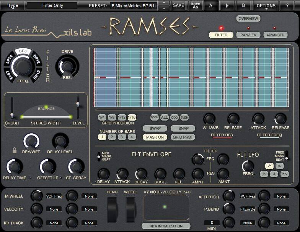Viewport: 300px width, 232px height.
Task: Select the A preset slot
Action: point(211,5)
